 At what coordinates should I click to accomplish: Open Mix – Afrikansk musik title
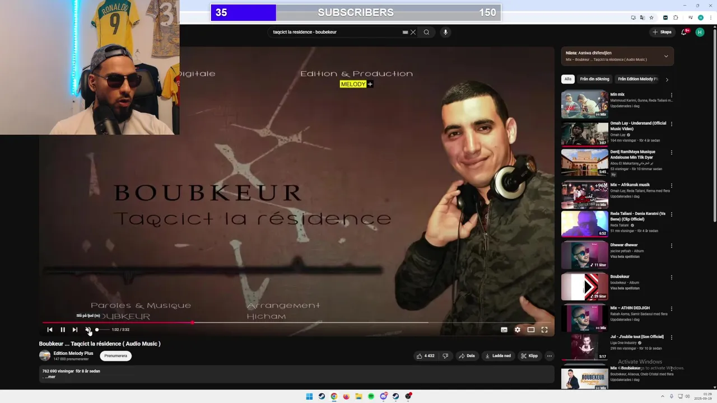tap(630, 185)
